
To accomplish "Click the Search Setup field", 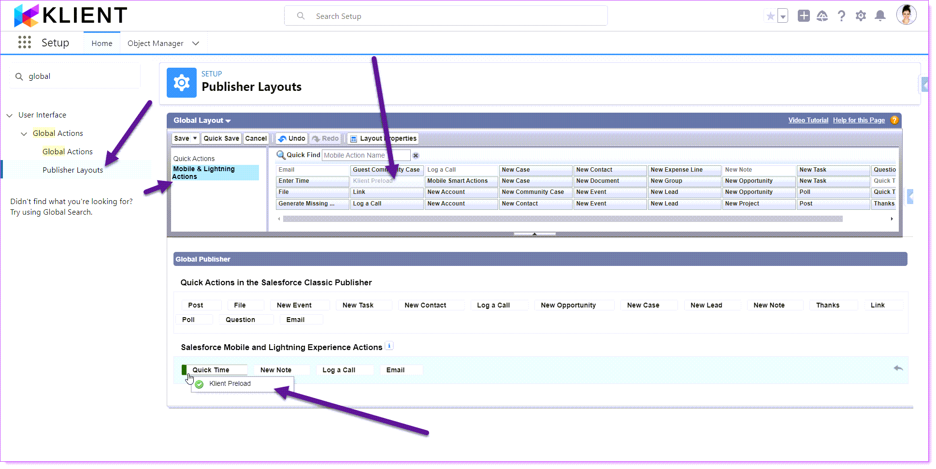I will tap(446, 16).
